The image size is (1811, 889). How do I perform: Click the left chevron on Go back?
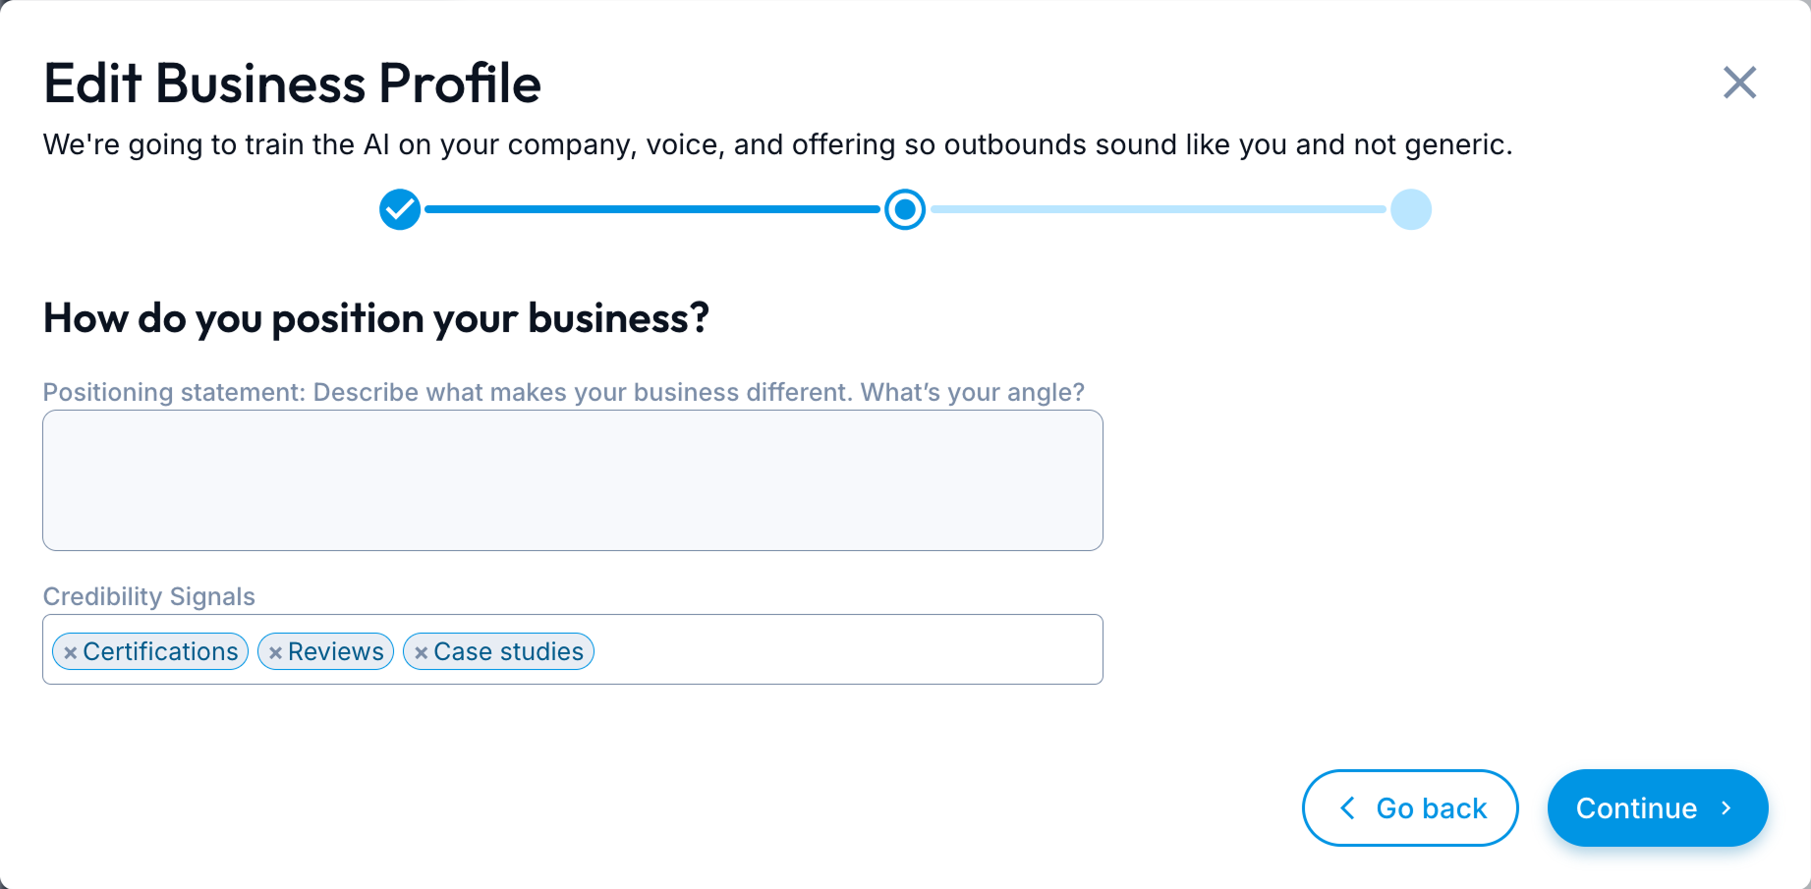click(1348, 808)
